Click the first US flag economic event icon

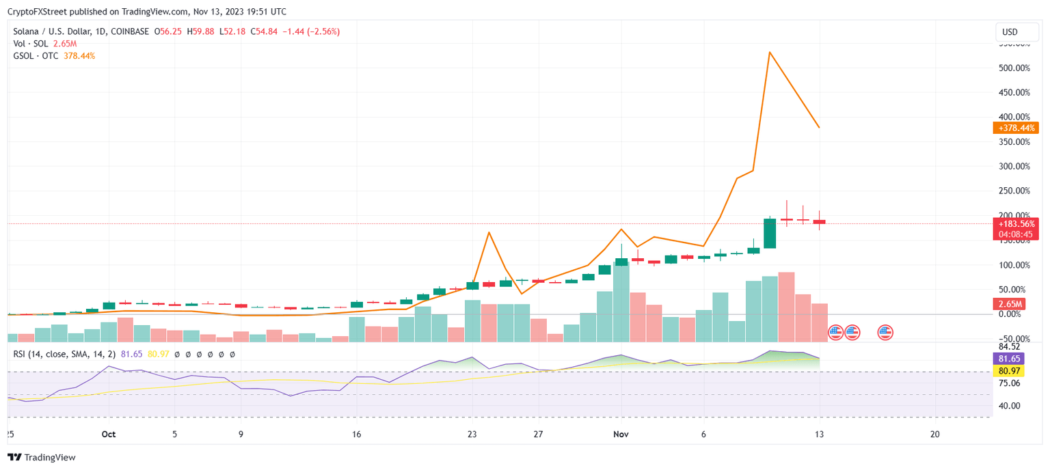836,333
